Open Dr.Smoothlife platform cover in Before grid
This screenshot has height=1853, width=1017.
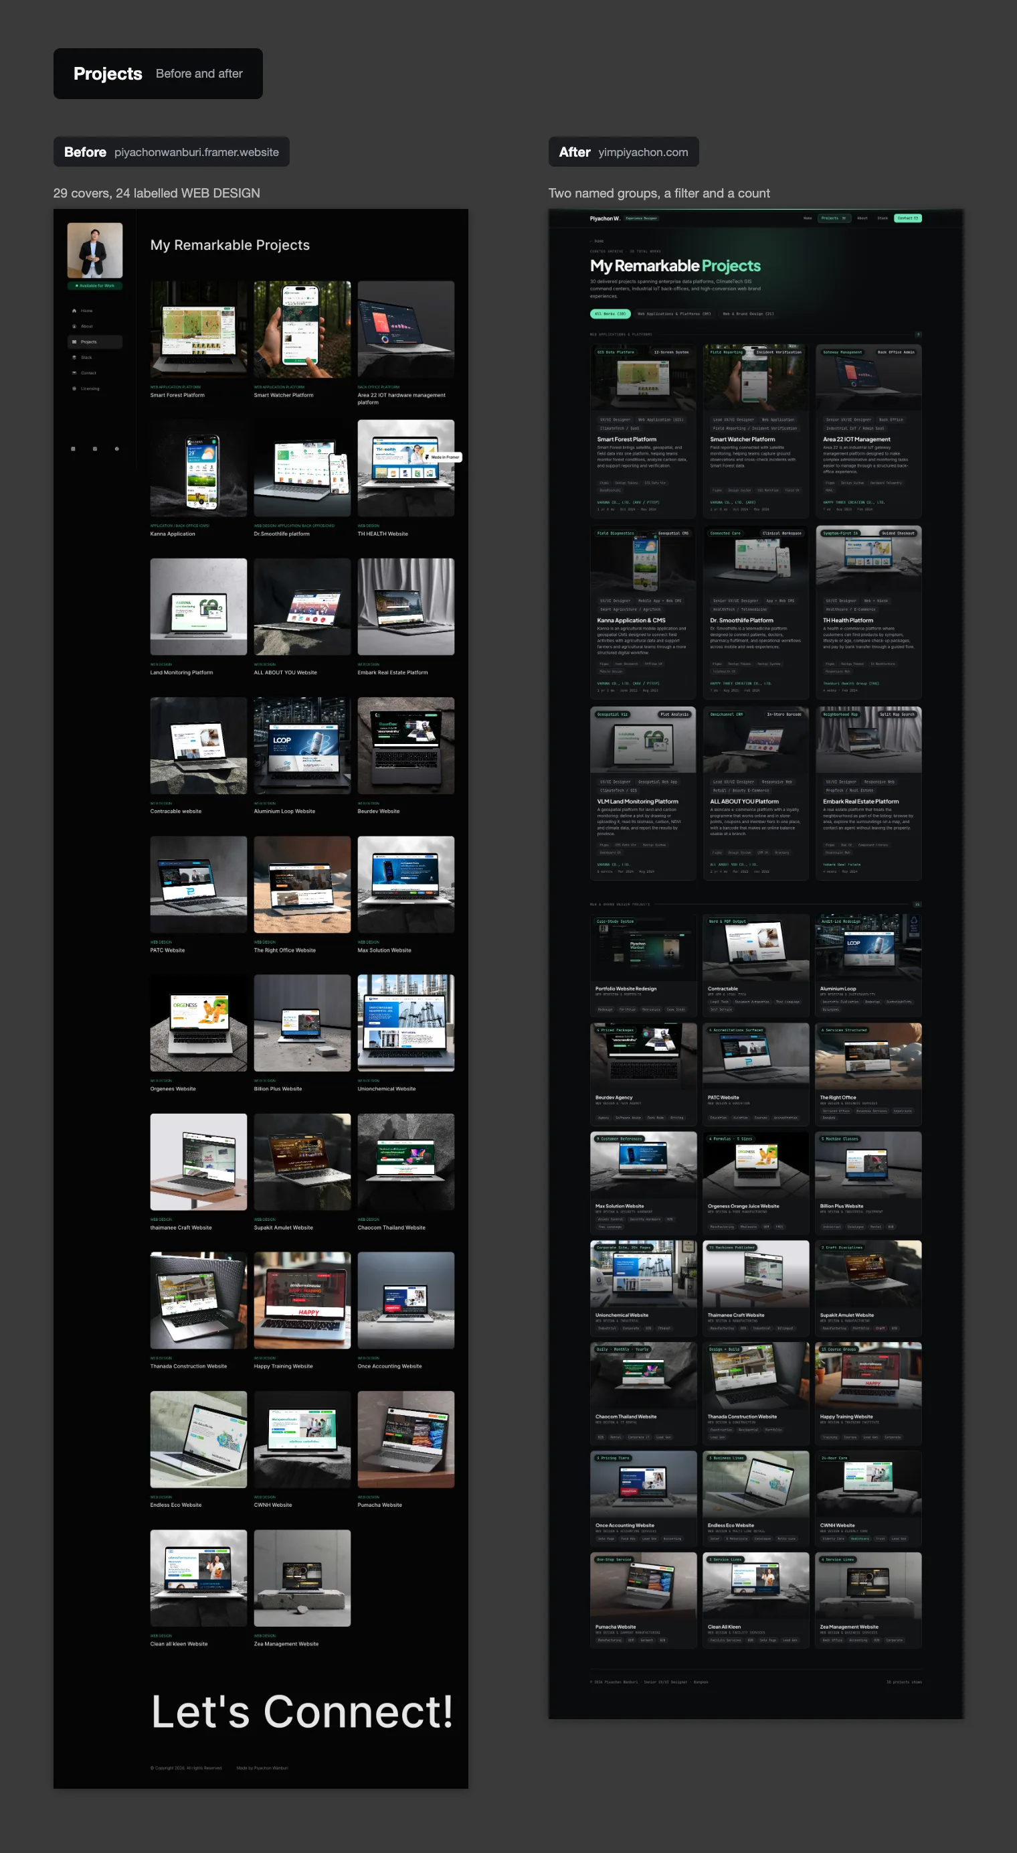[x=302, y=468]
